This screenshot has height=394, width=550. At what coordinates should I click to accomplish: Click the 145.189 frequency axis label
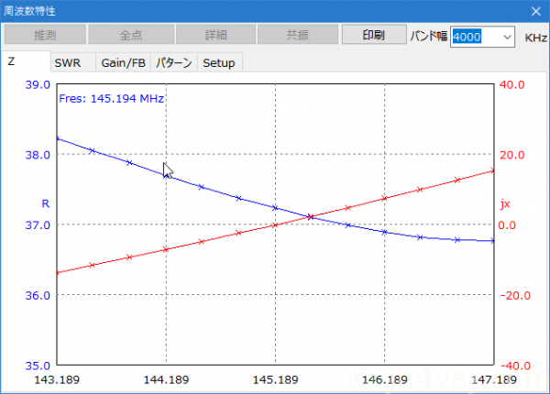275,379
